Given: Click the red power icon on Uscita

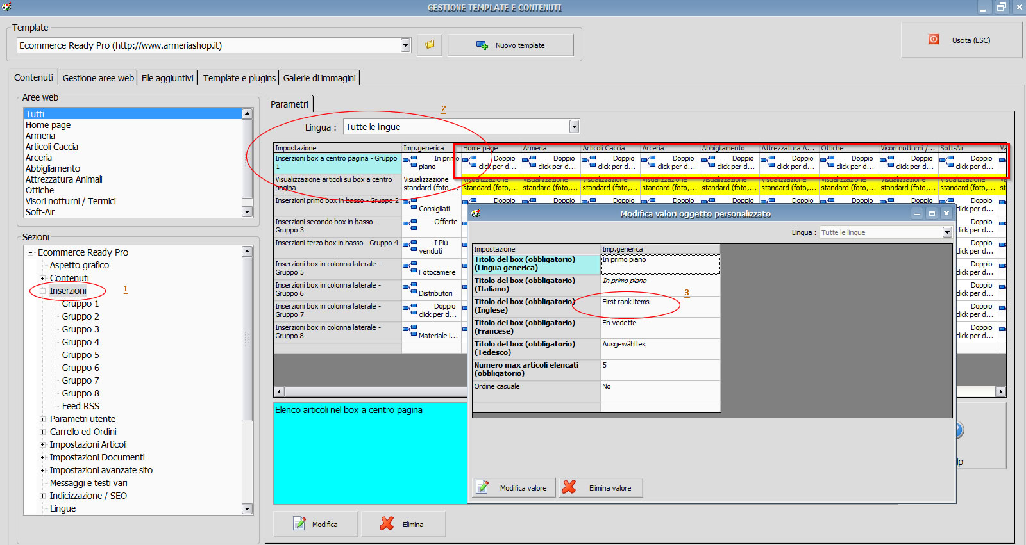Looking at the screenshot, I should (934, 40).
